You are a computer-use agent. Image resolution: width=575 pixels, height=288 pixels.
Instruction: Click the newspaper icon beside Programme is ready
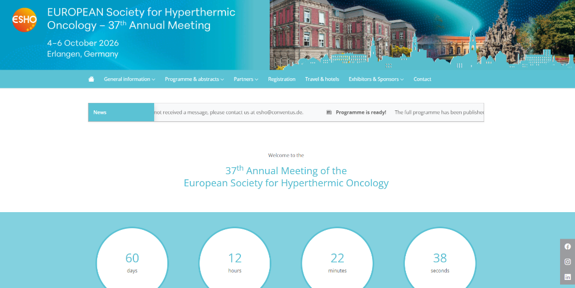coord(329,113)
